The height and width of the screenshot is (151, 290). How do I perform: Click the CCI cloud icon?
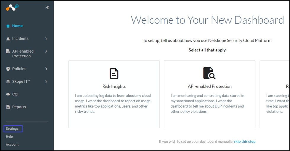[x=8, y=94]
